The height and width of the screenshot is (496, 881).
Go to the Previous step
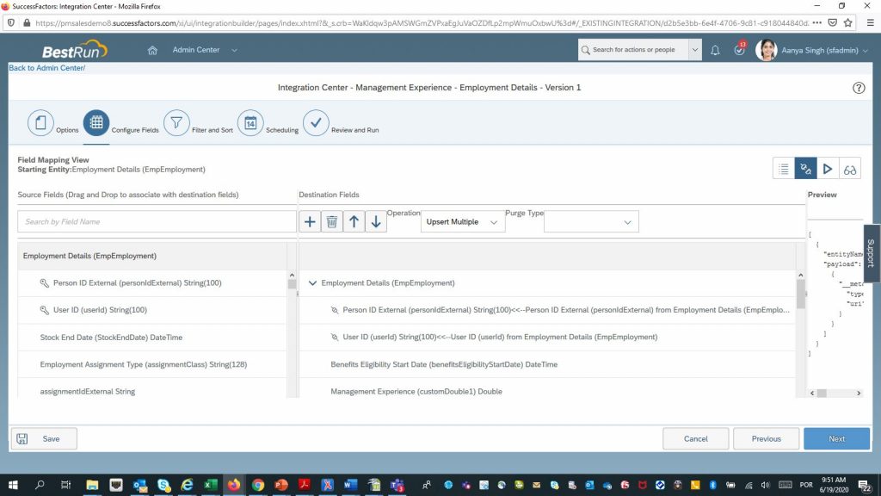(x=766, y=438)
